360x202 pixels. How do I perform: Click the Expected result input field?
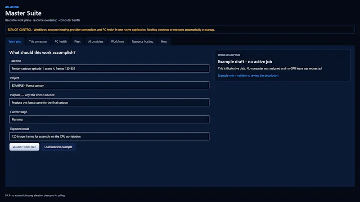point(109,136)
